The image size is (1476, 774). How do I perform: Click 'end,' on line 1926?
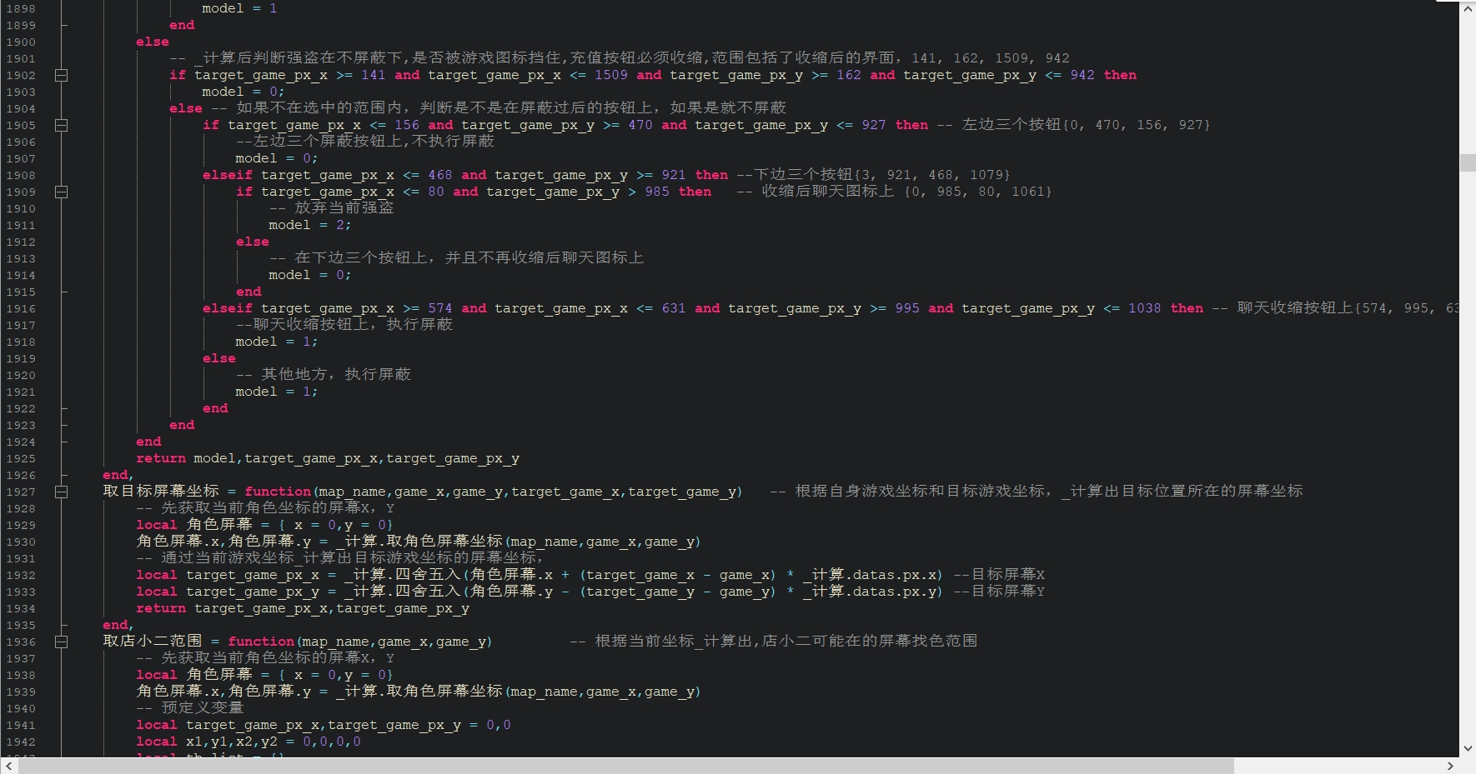click(118, 475)
